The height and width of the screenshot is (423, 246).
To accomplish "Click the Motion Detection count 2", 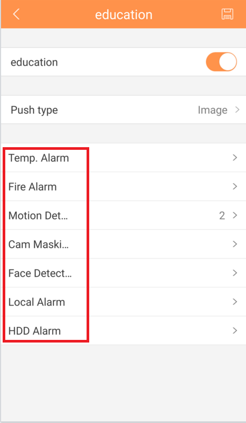I will (222, 215).
